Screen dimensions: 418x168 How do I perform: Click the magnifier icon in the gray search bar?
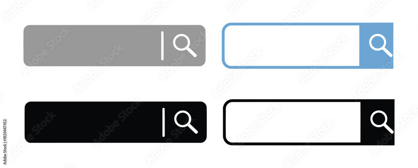click(x=185, y=45)
